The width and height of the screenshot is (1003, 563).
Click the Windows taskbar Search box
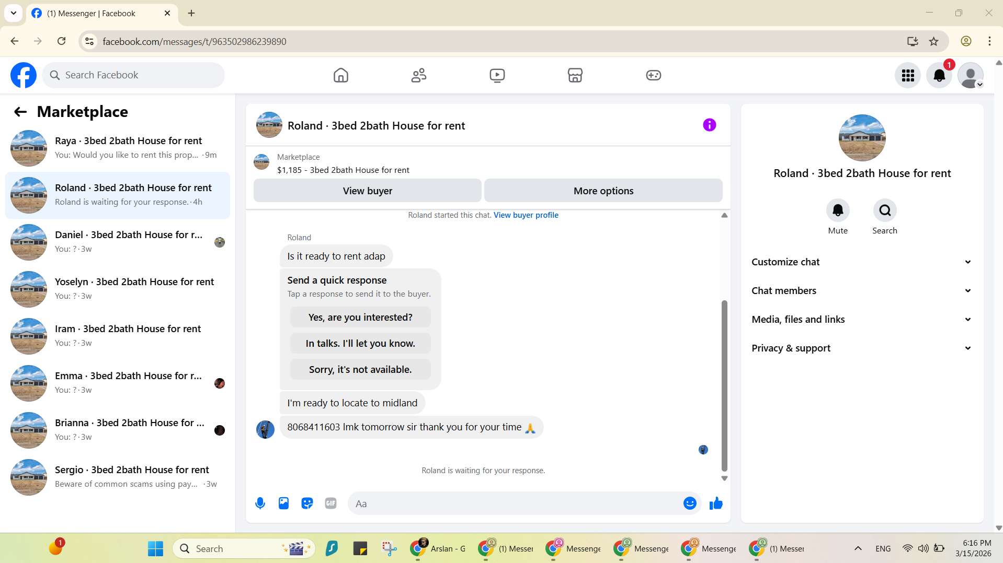[244, 548]
